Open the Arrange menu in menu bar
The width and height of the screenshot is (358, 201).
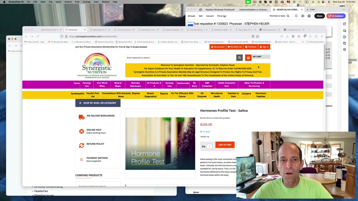click(87, 2)
